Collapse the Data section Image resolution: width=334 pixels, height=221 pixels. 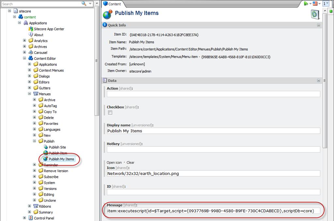[318, 81]
